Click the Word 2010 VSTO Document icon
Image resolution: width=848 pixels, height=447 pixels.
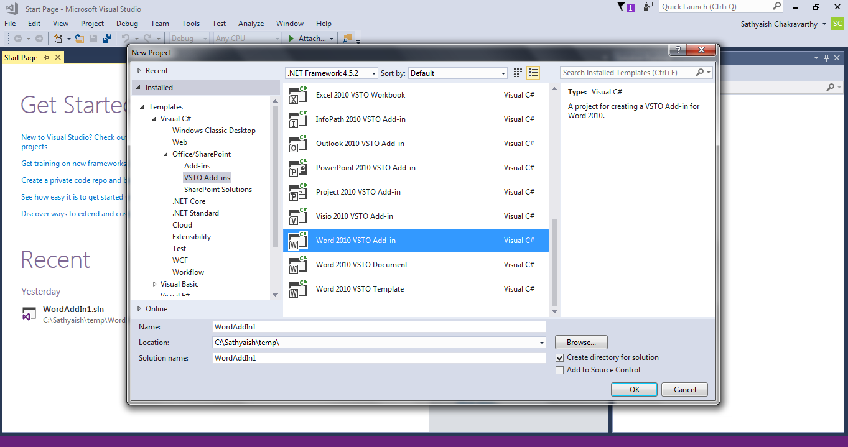298,265
